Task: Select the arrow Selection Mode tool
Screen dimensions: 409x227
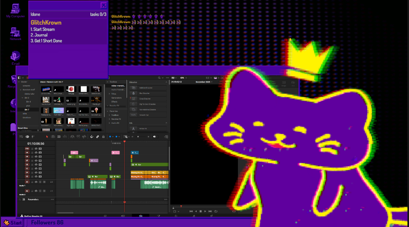Action: click(x=47, y=137)
